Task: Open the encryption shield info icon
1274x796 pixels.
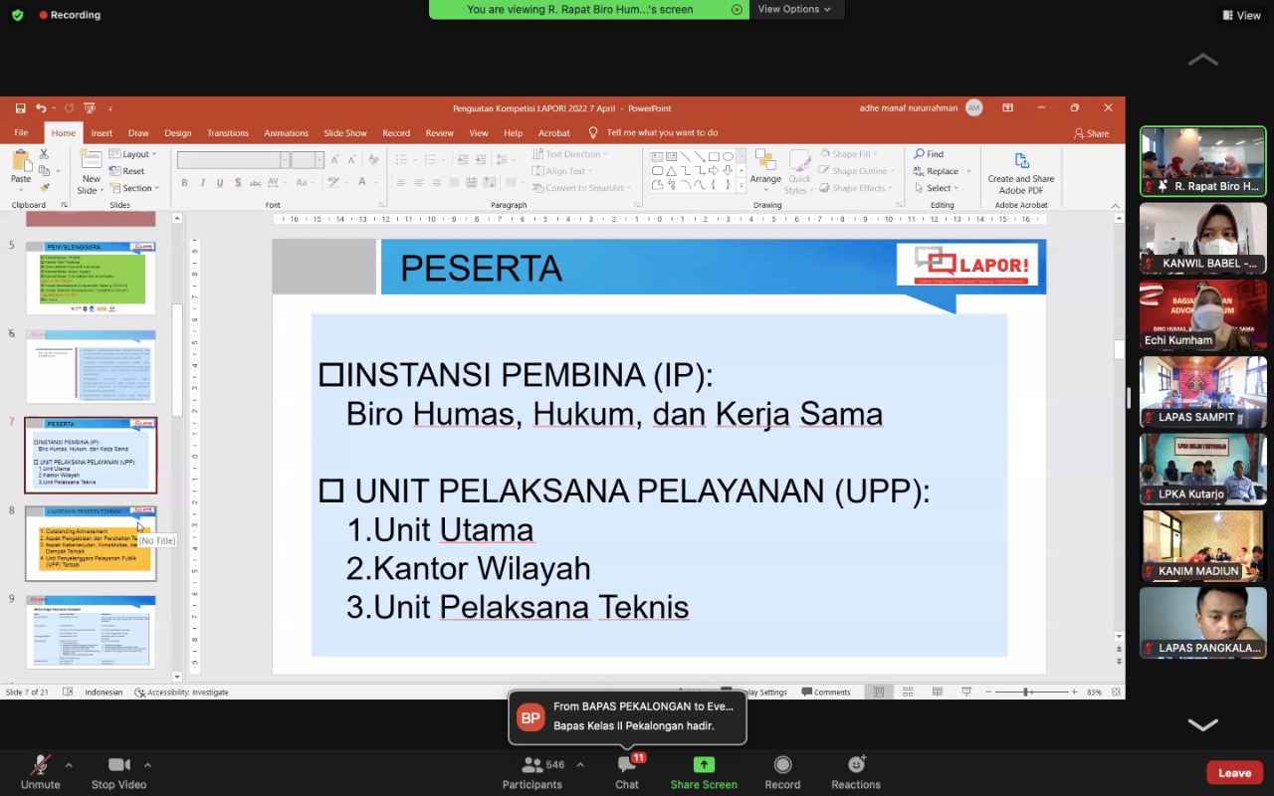Action: 17,15
